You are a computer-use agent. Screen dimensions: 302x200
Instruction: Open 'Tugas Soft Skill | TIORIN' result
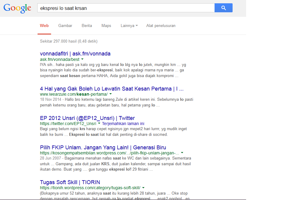[x=70, y=182]
